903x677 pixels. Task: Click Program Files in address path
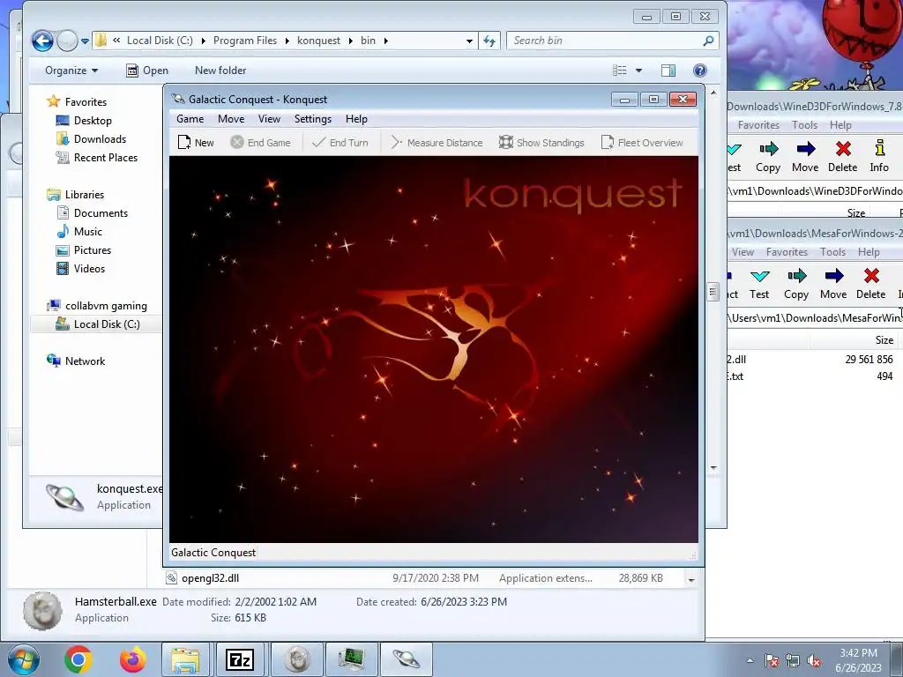tap(245, 41)
